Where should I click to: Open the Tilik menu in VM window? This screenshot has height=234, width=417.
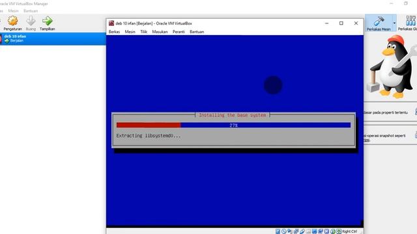point(143,32)
